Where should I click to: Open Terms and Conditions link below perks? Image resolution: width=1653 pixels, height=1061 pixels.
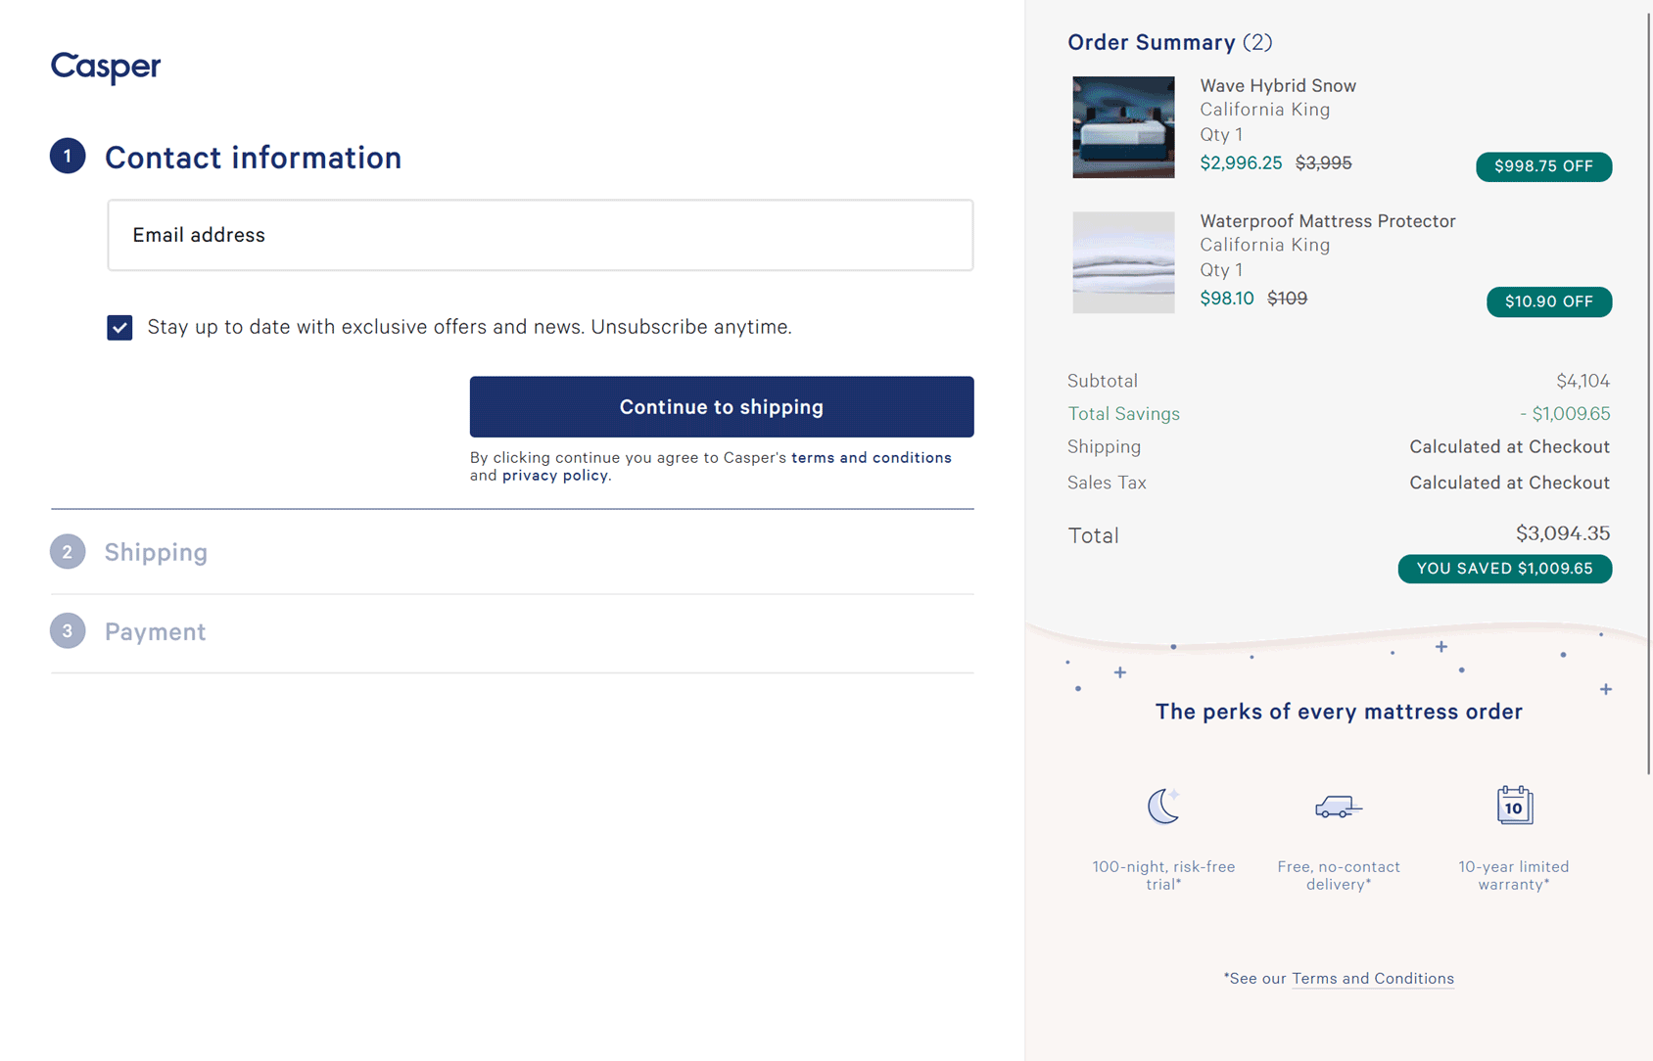point(1373,978)
